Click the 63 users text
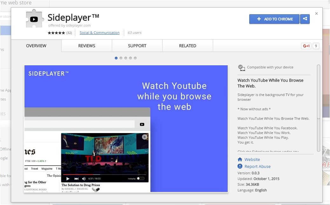This screenshot has height=205, width=330. click(134, 33)
